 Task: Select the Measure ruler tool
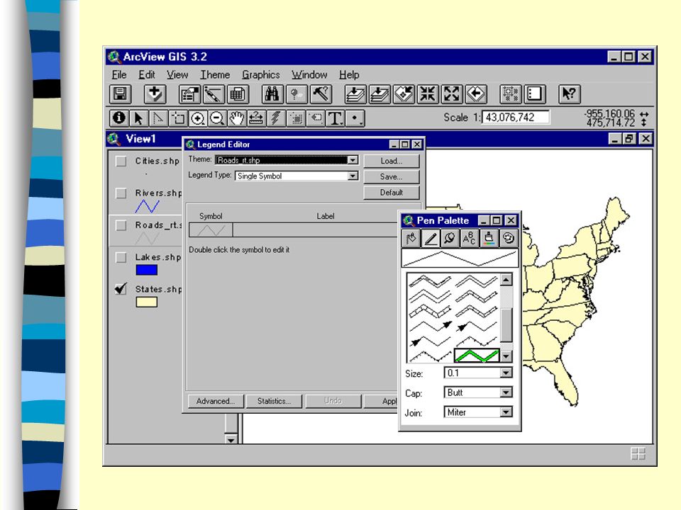click(x=256, y=118)
